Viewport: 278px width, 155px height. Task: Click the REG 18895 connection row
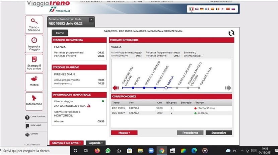click(171, 108)
